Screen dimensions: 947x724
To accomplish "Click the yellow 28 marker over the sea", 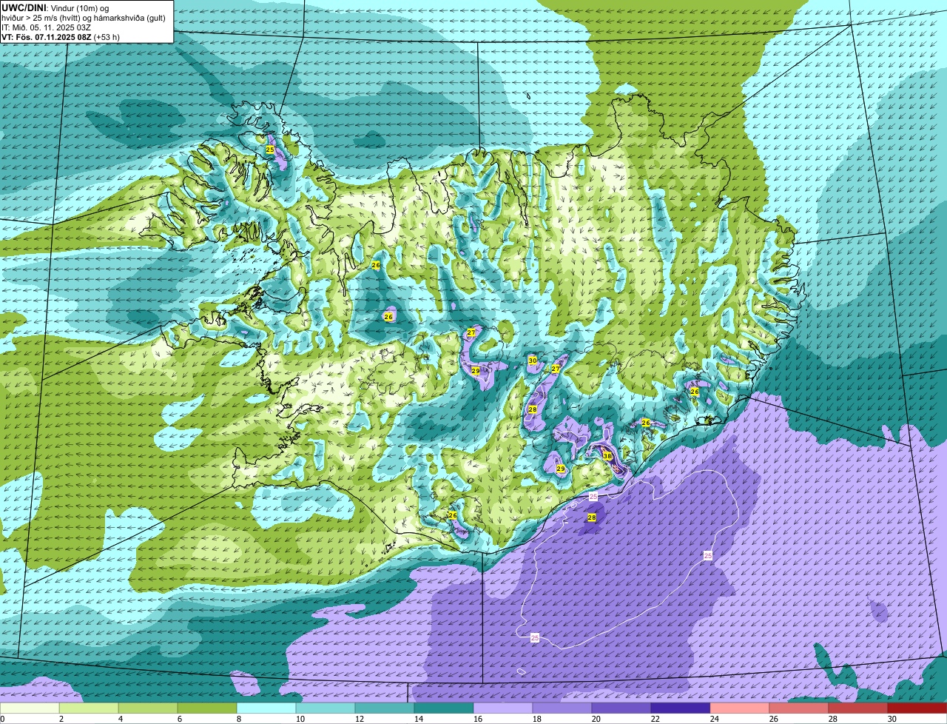I will pos(592,517).
